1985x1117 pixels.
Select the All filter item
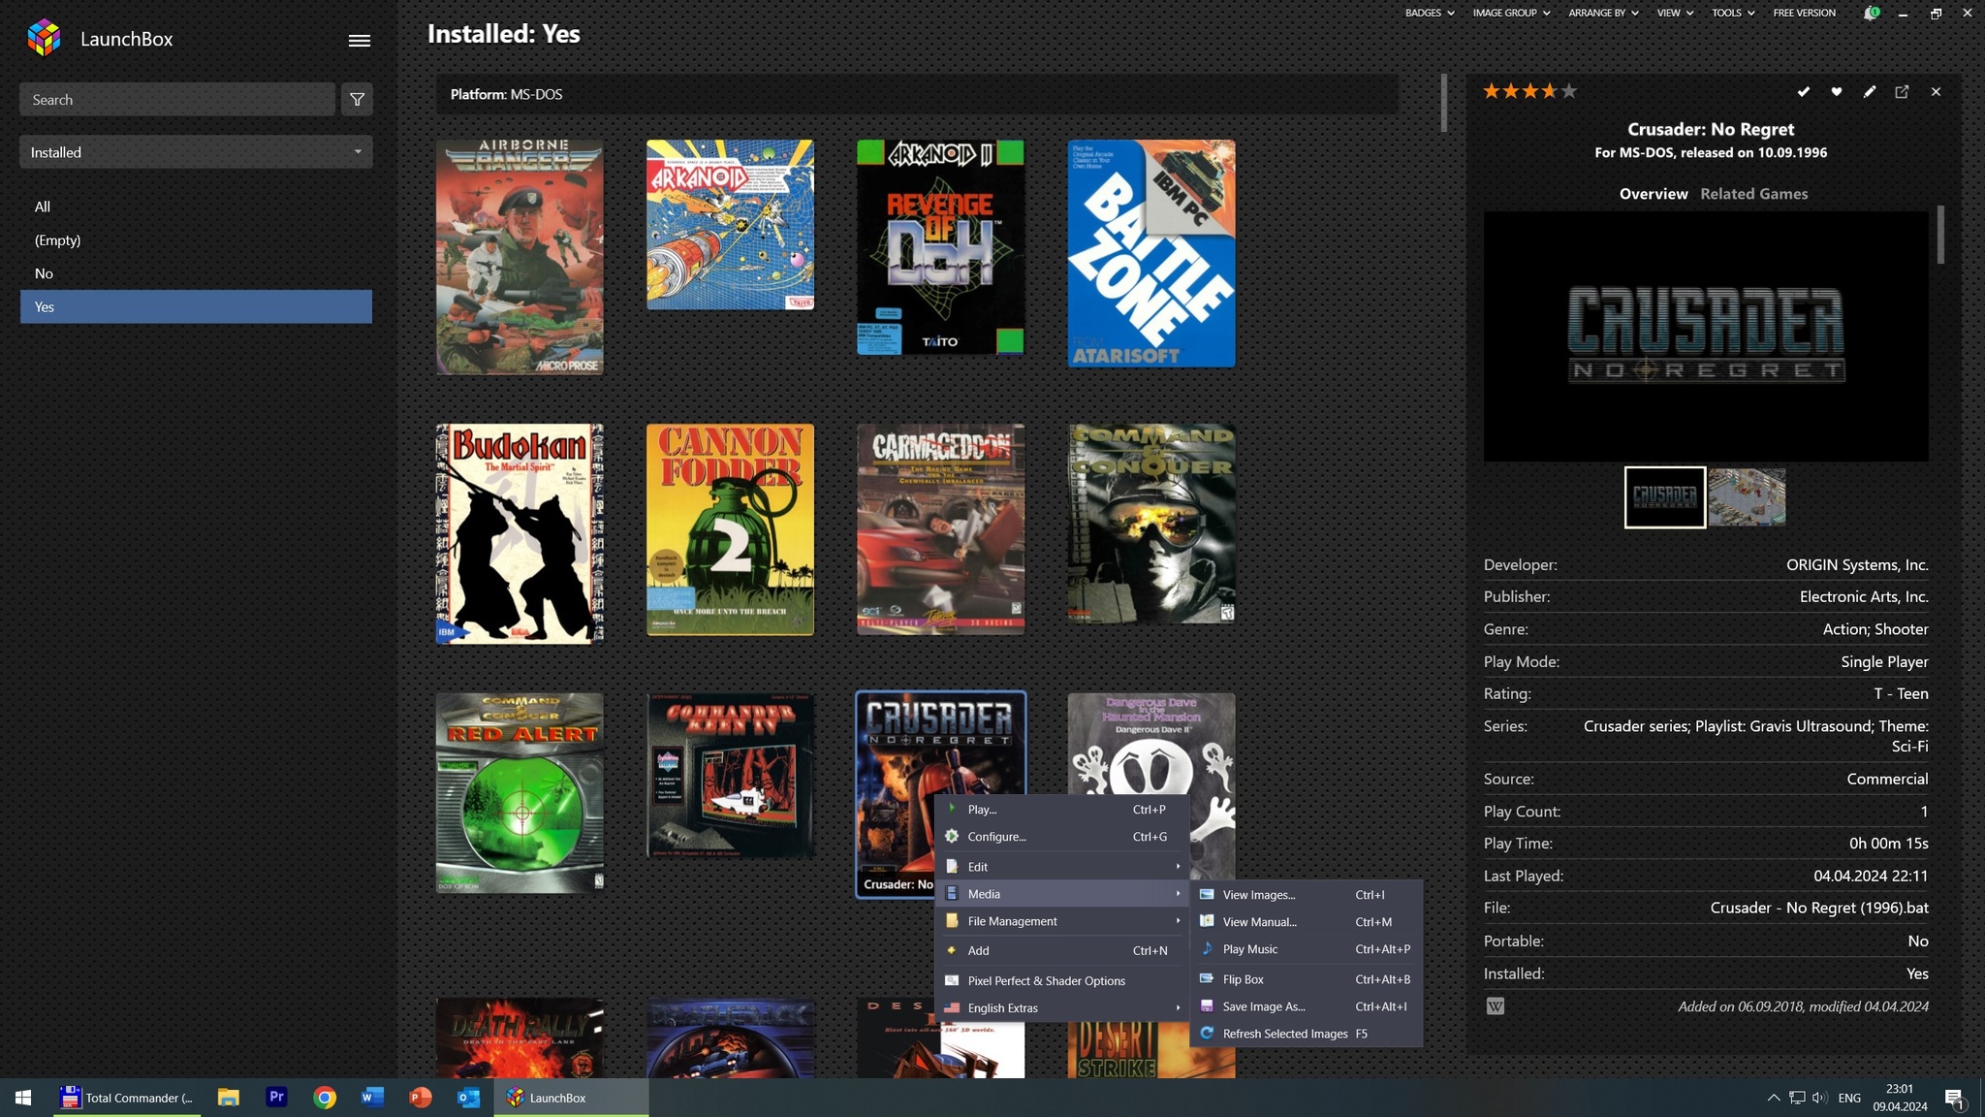click(196, 207)
